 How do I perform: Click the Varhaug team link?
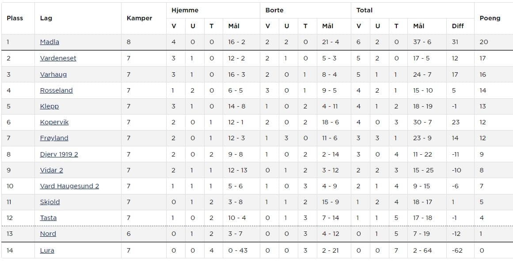pyautogui.click(x=53, y=75)
